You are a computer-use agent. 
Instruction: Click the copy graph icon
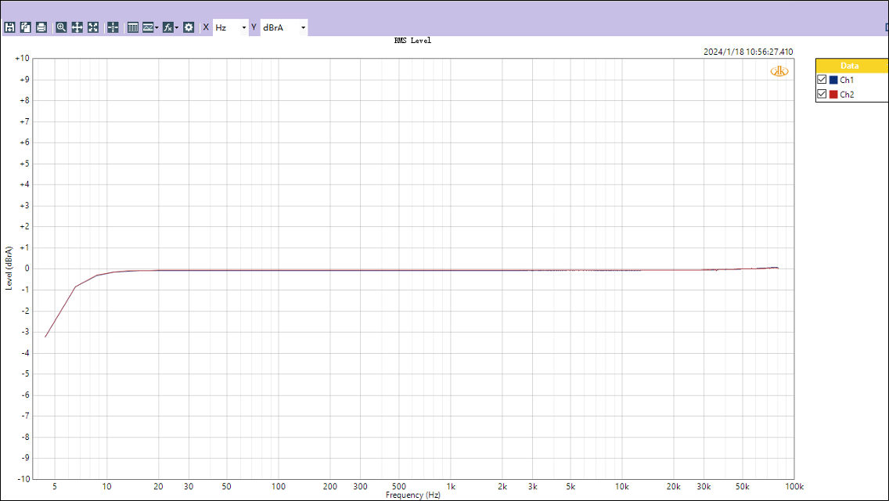coord(26,27)
